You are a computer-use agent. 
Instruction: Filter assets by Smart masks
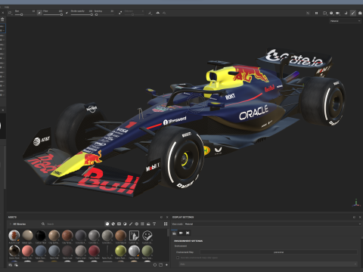(x=119, y=224)
